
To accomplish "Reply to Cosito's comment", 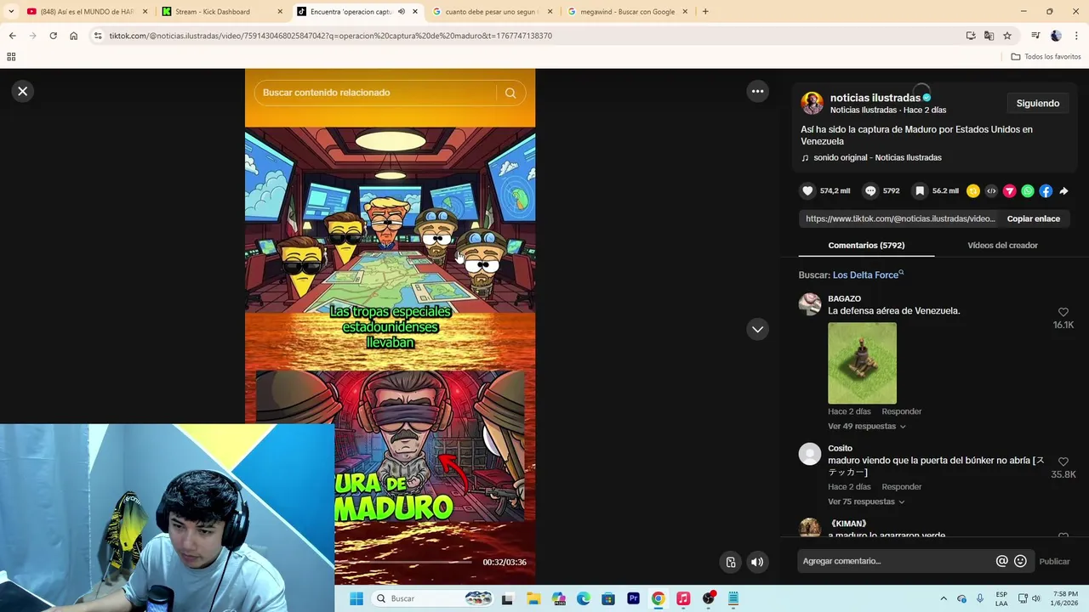I will pos(901,487).
